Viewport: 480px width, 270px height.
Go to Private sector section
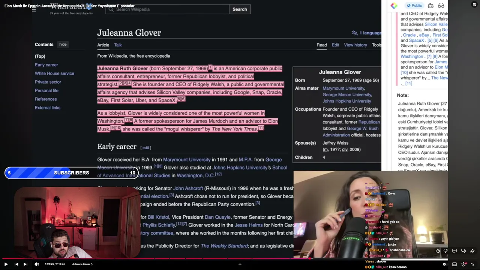48,82
